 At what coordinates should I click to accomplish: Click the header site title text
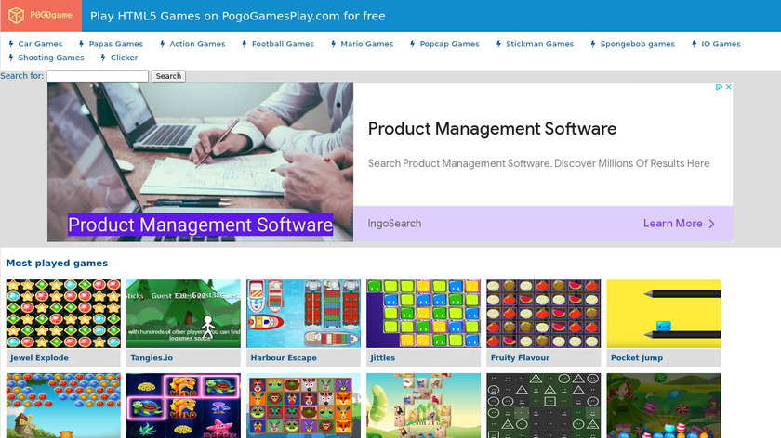(238, 16)
